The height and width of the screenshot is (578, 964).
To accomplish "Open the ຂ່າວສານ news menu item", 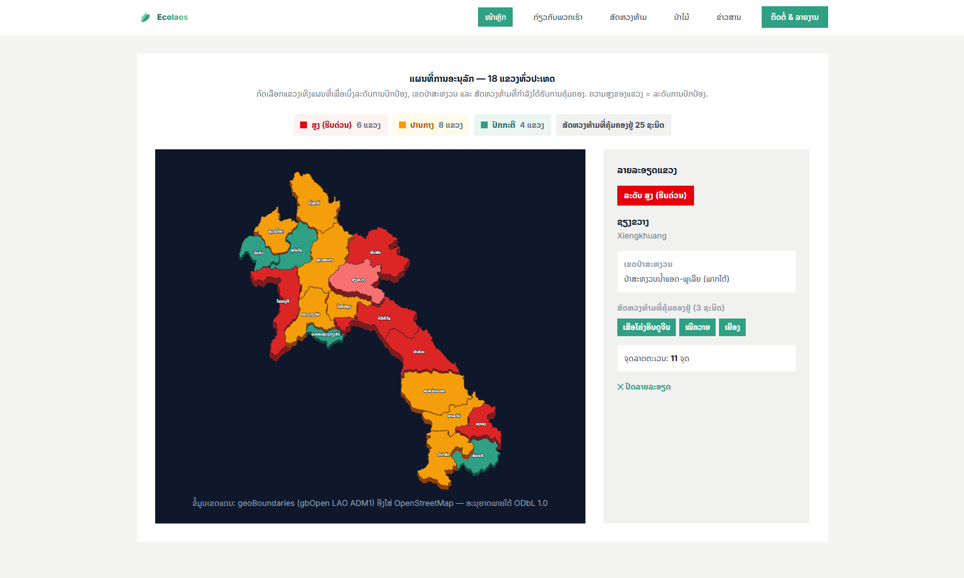I will point(729,17).
